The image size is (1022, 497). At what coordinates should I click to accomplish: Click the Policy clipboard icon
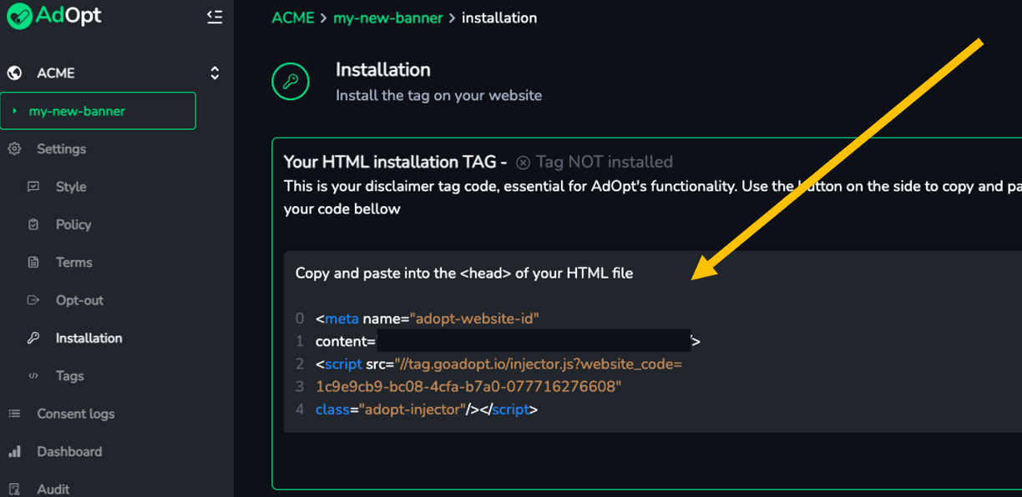pos(33,224)
